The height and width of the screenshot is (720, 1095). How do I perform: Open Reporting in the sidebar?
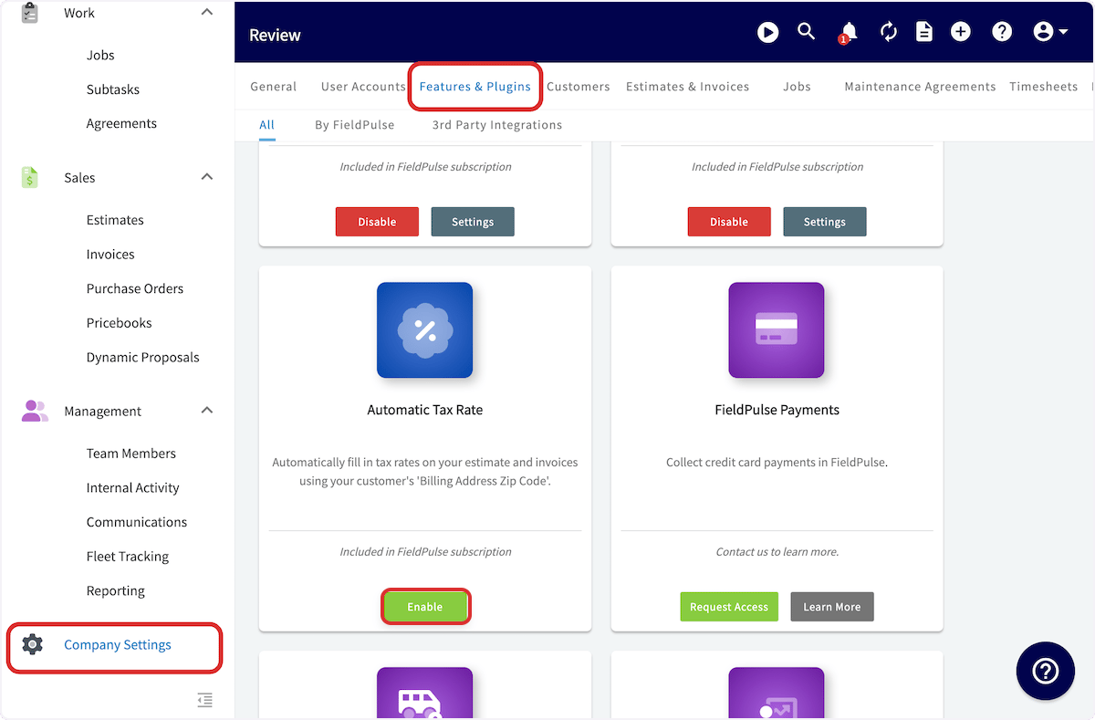tap(115, 590)
